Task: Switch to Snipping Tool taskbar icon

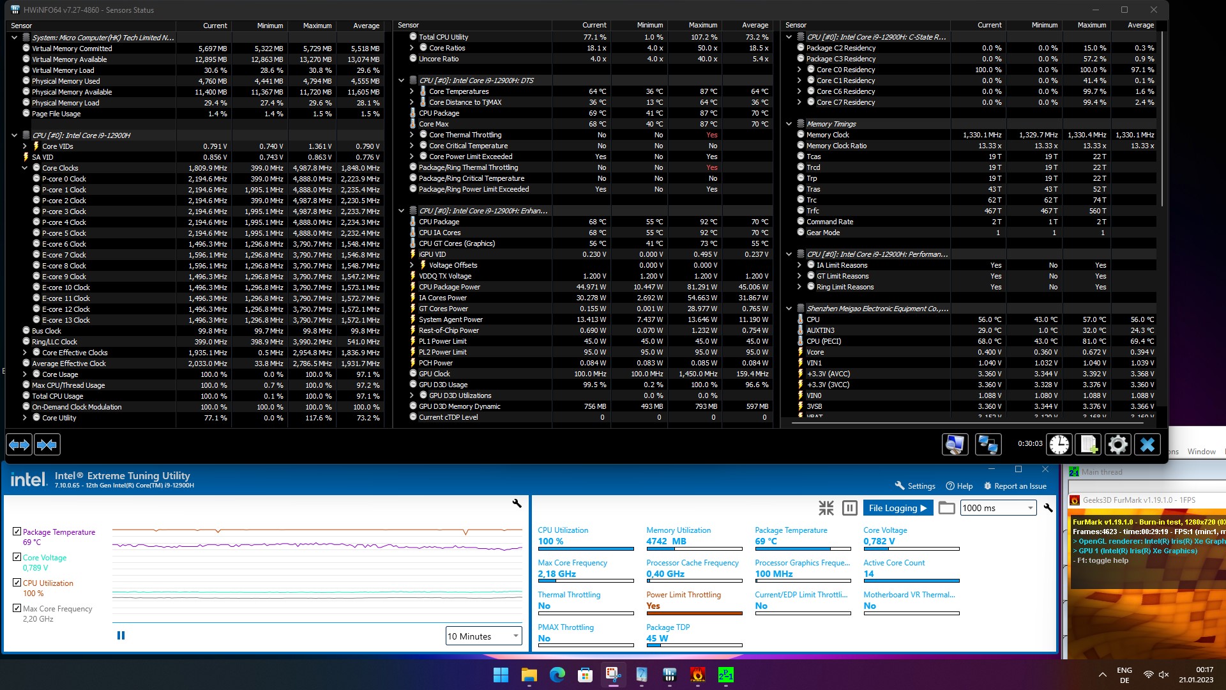Action: [613, 675]
